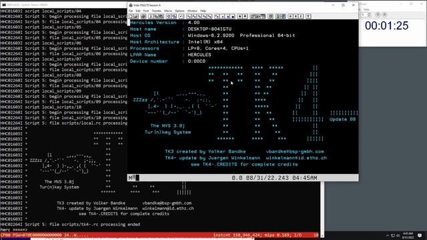The width and height of the screenshot is (427, 240).
Task: Click the undo arrow toolbar icon
Action: 181,16
